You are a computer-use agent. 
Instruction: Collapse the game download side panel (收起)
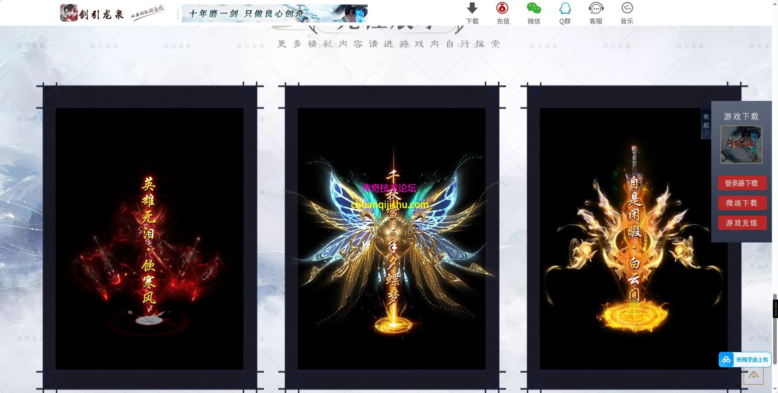pyautogui.click(x=706, y=124)
